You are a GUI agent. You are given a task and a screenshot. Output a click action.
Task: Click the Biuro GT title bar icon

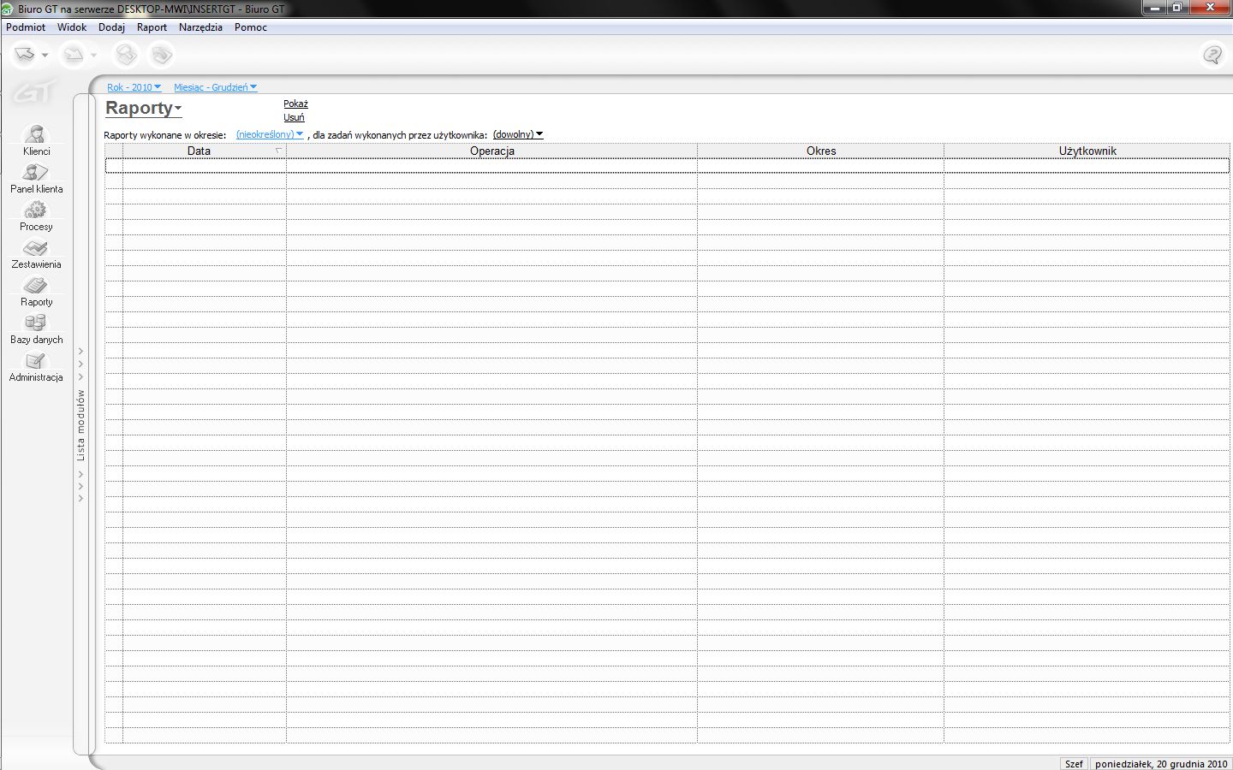pyautogui.click(x=8, y=9)
